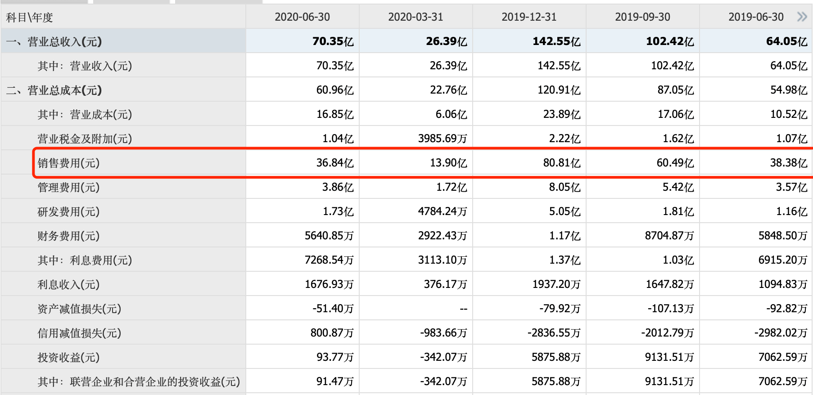The width and height of the screenshot is (813, 395).
Task: Click the 其中：利息费用(元) row label
Action: (85, 260)
